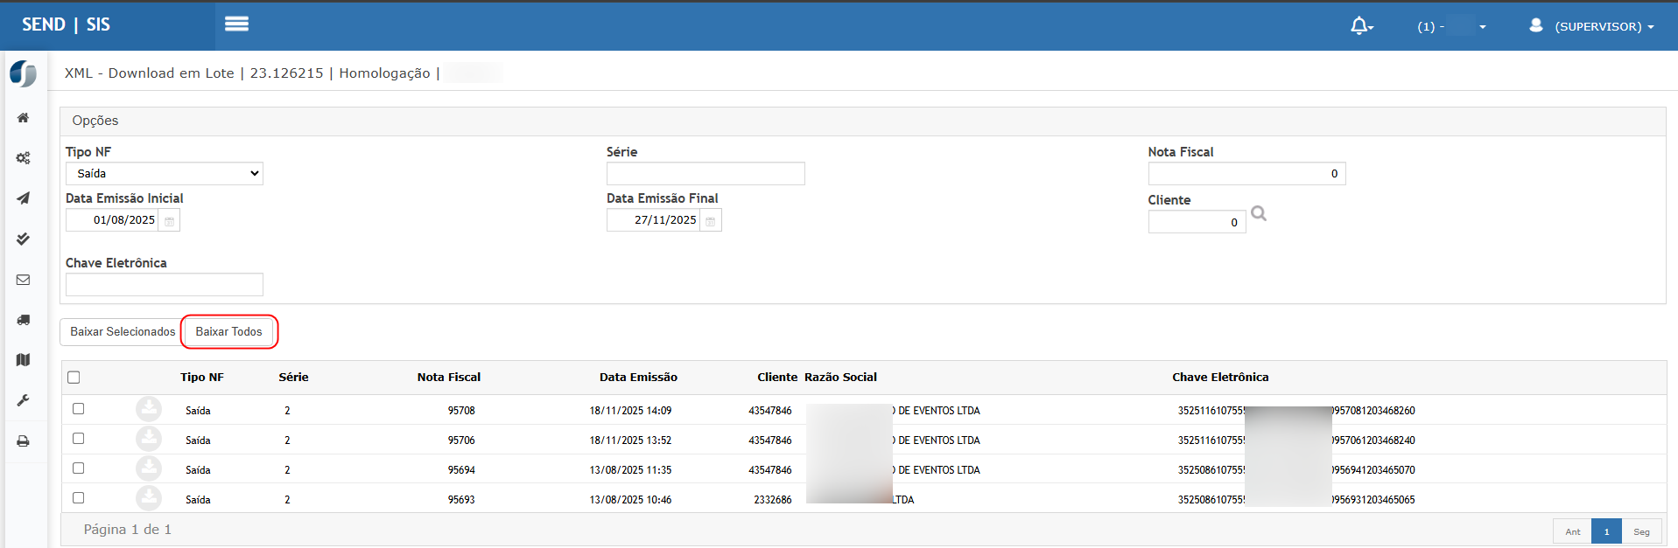The height and width of the screenshot is (548, 1678).
Task: Open the home icon in the sidebar
Action: coord(23,118)
